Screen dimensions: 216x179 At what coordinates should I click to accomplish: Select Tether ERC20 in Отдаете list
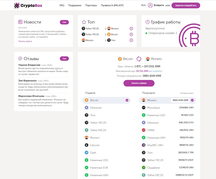coord(106,130)
